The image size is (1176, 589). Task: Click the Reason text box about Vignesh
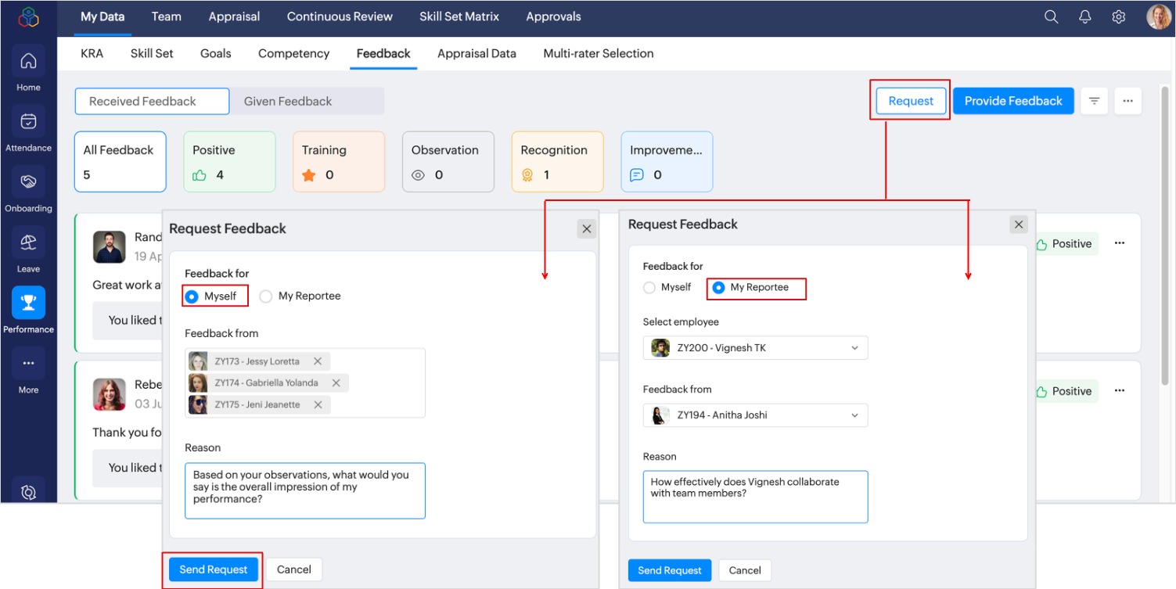755,497
